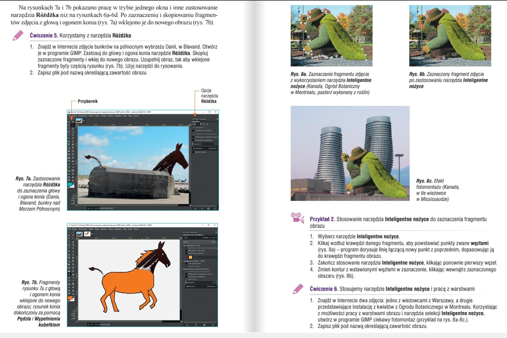Click the orange pattern preview swatch in Rys. 7b
Image resolution: width=507 pixels, height=338 pixels.
point(190,257)
